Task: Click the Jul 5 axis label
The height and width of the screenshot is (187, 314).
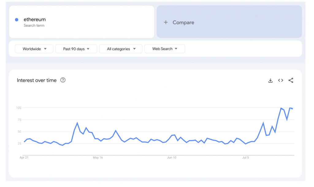Action: pyautogui.click(x=245, y=158)
